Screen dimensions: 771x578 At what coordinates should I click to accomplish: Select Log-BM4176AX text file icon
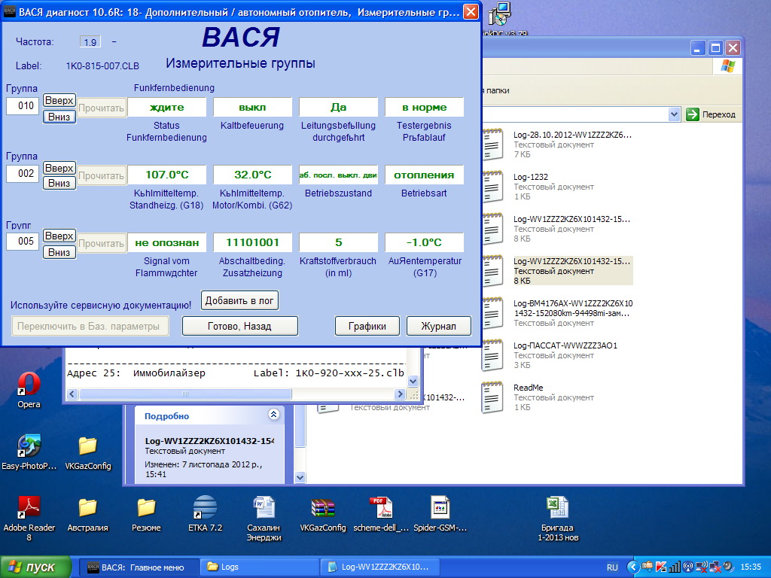click(492, 312)
